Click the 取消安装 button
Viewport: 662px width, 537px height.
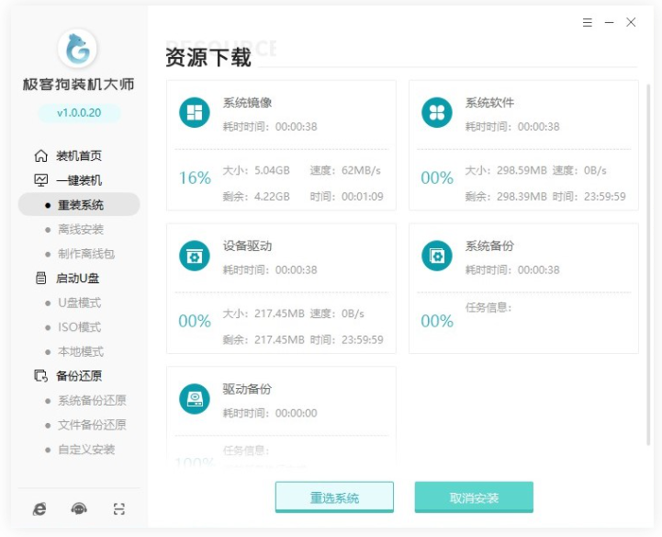point(474,497)
